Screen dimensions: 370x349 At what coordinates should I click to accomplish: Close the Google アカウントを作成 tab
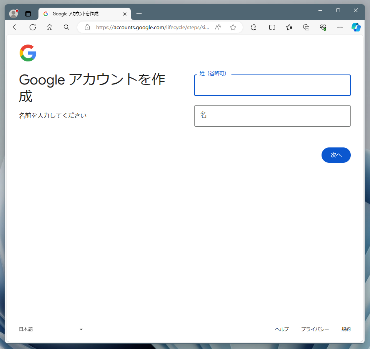click(x=125, y=14)
